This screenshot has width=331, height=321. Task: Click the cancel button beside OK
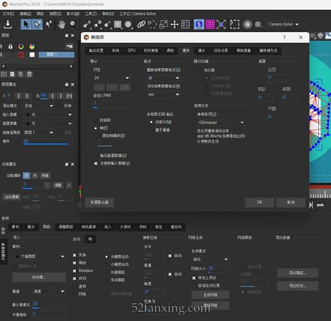291,202
